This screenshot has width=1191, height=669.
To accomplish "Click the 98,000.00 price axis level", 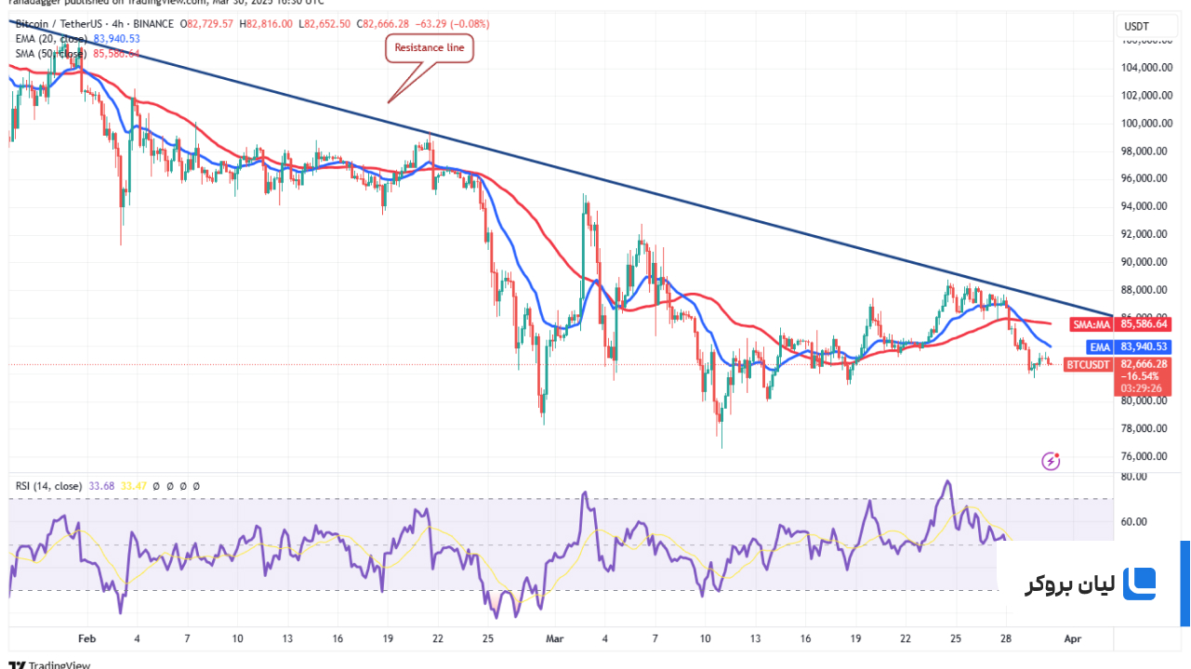I will [1145, 151].
